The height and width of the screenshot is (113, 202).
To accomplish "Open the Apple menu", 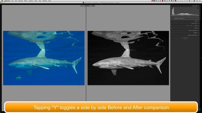I will 2,1.
